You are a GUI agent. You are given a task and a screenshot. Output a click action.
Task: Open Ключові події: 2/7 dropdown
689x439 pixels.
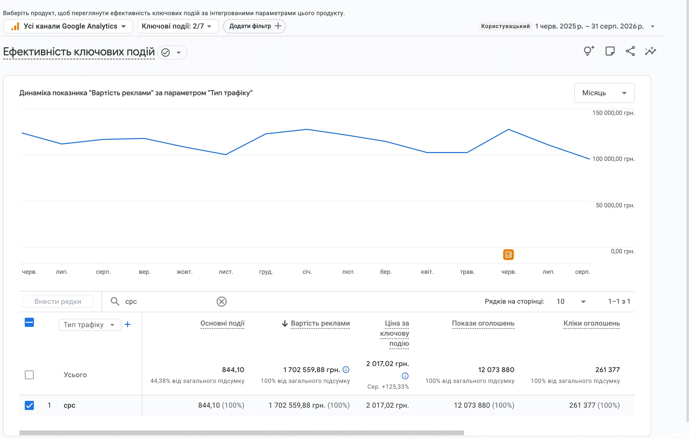pyautogui.click(x=178, y=26)
